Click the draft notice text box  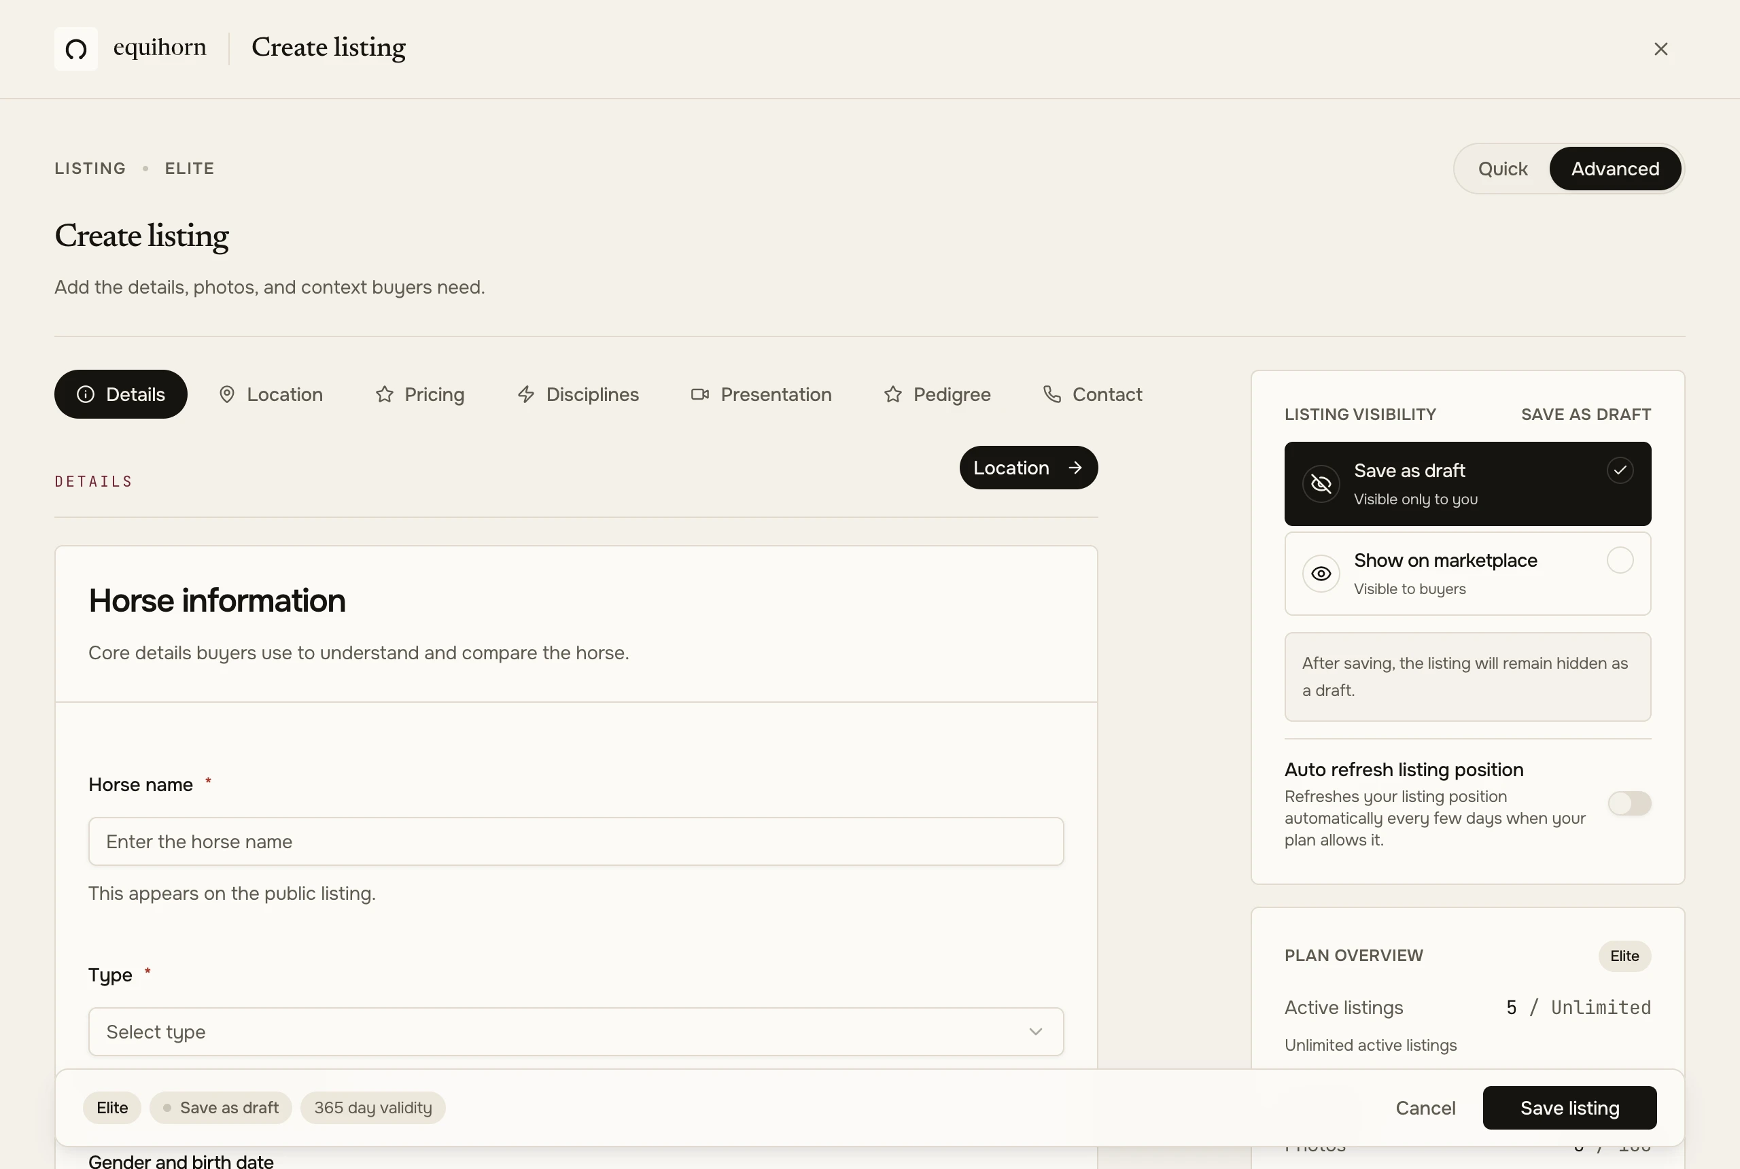(1467, 677)
